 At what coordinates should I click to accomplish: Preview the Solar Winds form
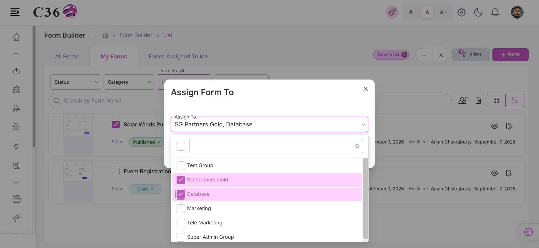tap(494, 126)
